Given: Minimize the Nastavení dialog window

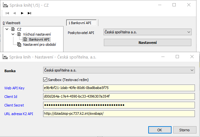Looking at the screenshot, I should coord(163,57).
